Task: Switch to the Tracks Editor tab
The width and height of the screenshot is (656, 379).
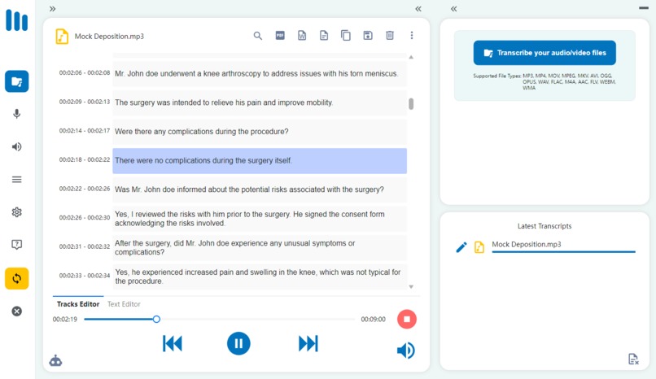Action: [x=78, y=304]
